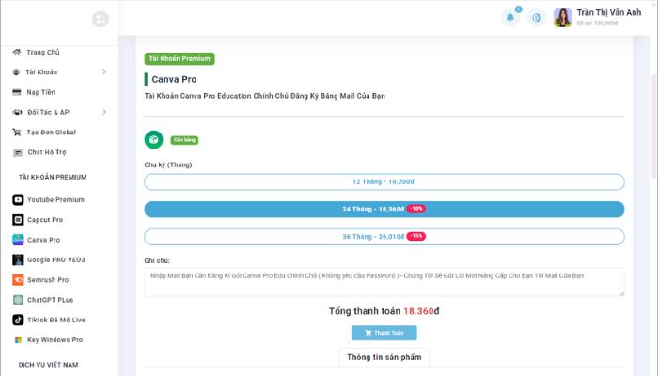Viewport: 658px width, 376px height.
Task: Click the -10% discount badge
Action: [415, 209]
